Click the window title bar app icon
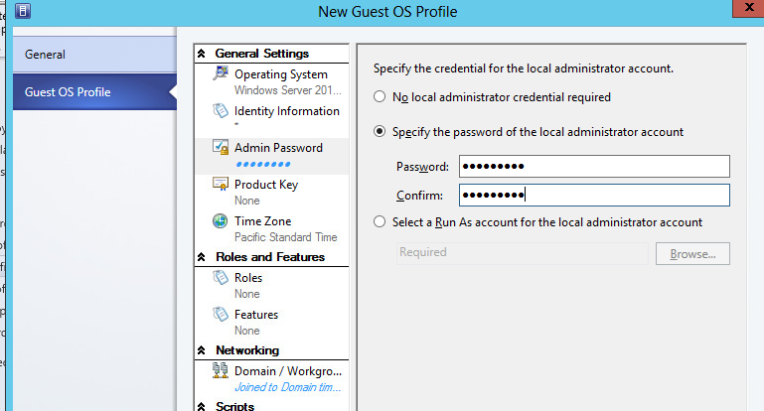The image size is (764, 411). coord(23,10)
